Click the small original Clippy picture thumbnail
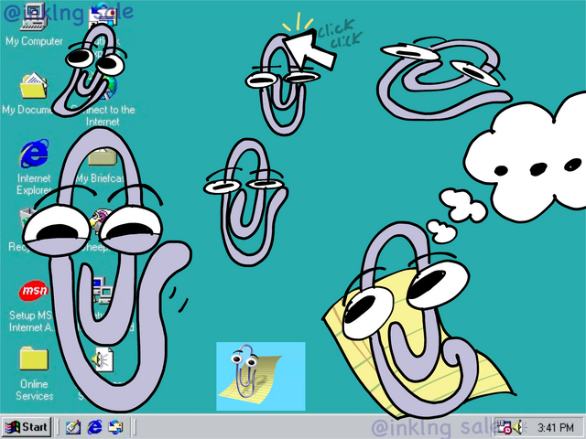 (261, 376)
